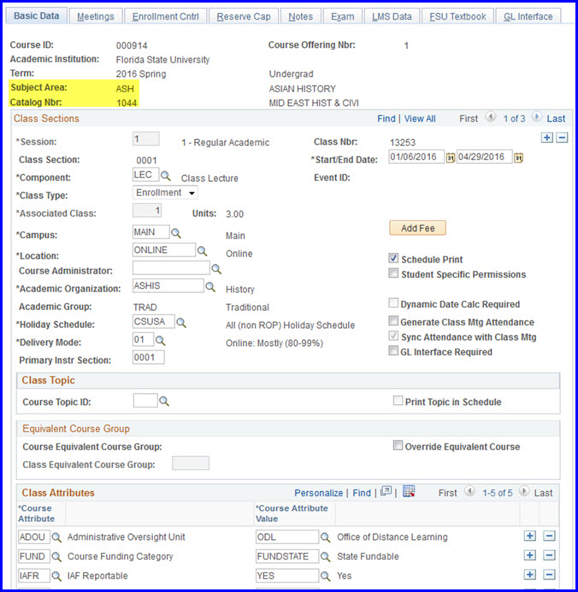Look up ADOU course attribute
Screen dimensions: 578x592
click(x=56, y=537)
